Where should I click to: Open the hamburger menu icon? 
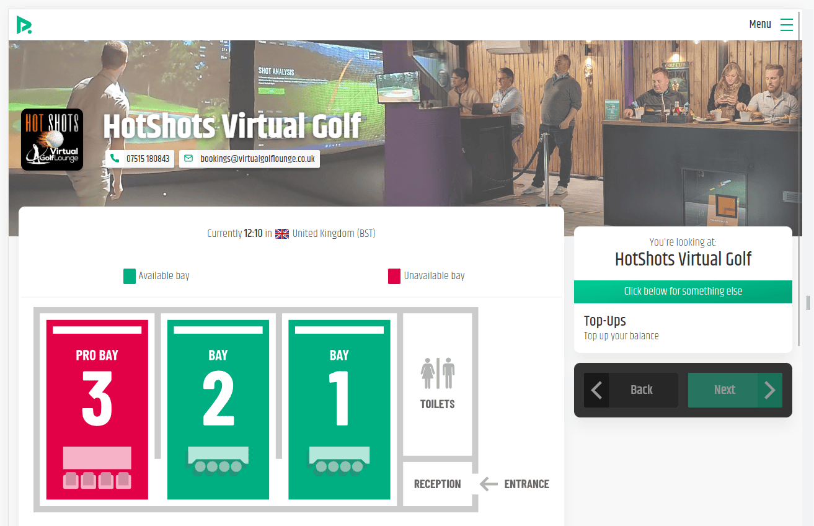(x=787, y=25)
